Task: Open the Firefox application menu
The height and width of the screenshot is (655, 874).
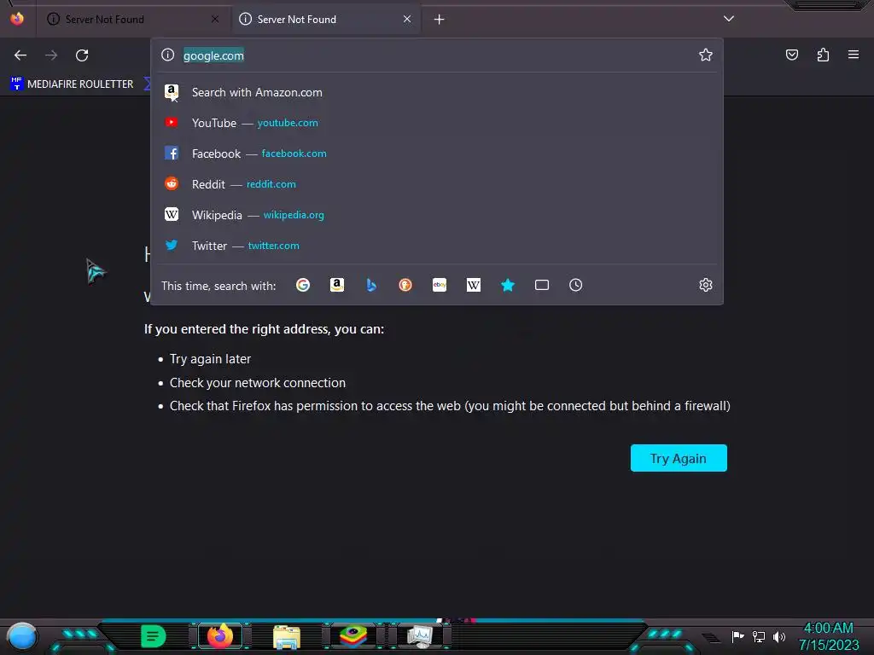Action: (854, 55)
